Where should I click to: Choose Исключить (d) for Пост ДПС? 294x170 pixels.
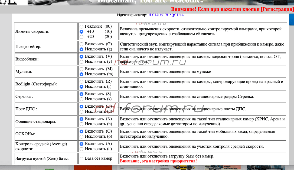pyautogui.click(x=81, y=112)
